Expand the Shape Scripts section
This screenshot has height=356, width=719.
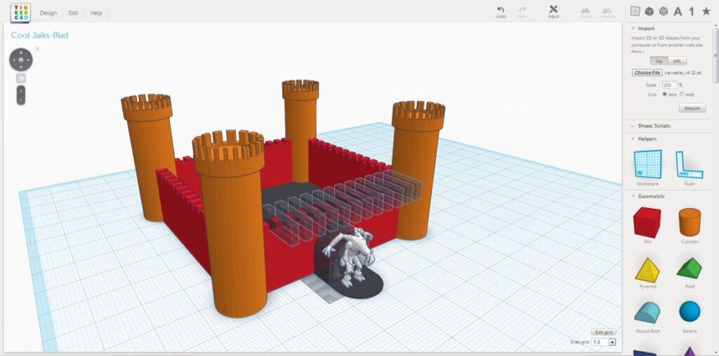pyautogui.click(x=654, y=125)
